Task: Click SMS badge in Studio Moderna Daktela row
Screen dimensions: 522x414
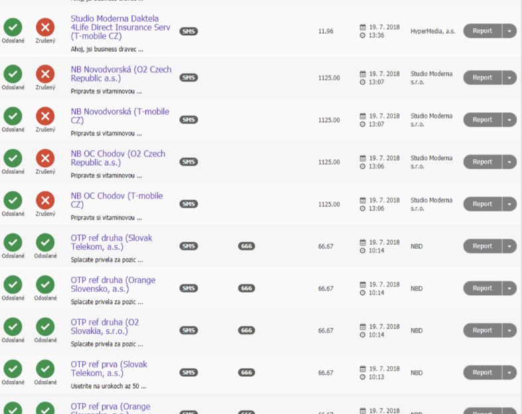Action: [x=189, y=31]
